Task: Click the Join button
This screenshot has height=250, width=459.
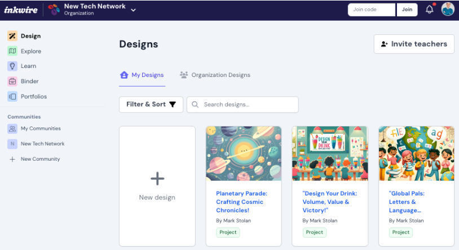Action: tap(407, 10)
